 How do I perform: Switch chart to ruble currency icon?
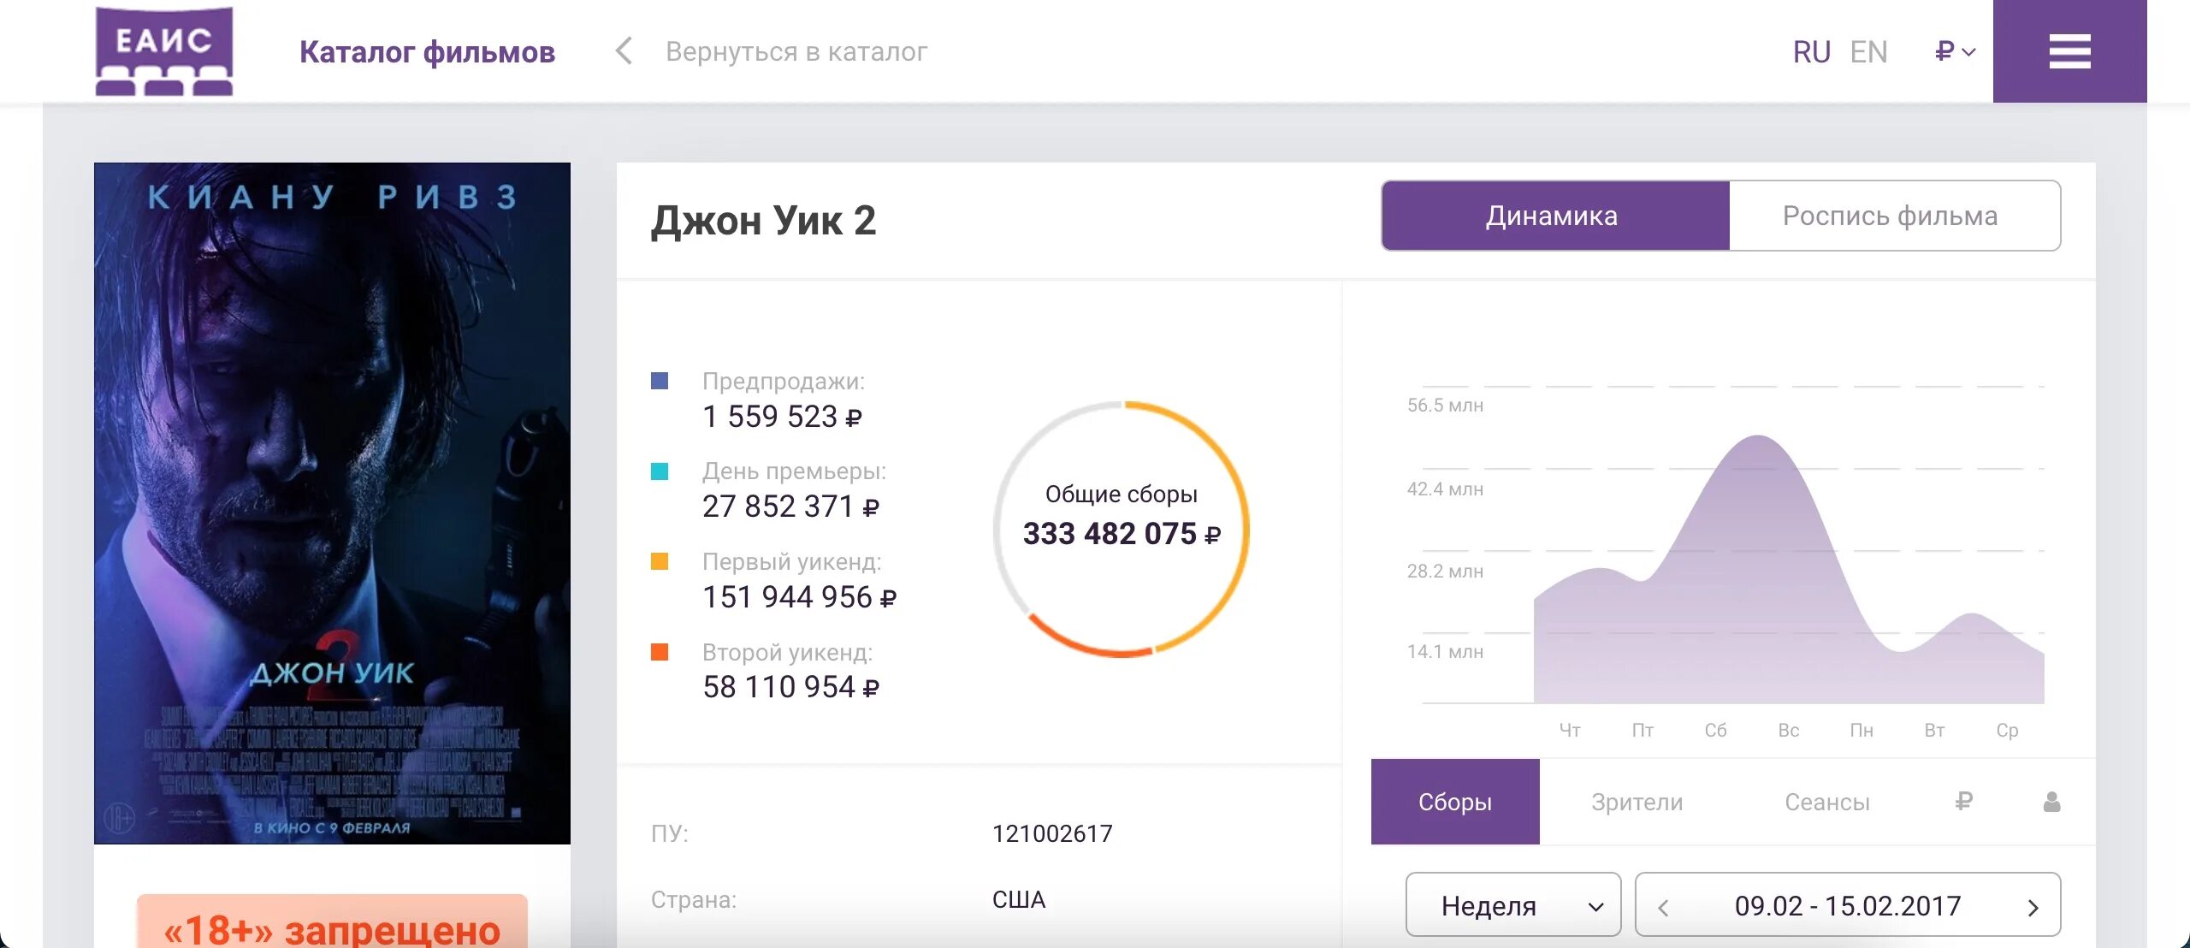[x=1963, y=802]
